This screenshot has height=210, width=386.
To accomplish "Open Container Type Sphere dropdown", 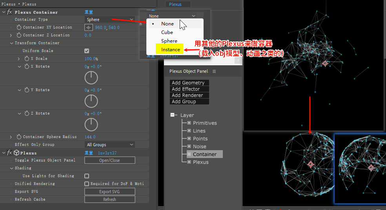I will 110,20.
